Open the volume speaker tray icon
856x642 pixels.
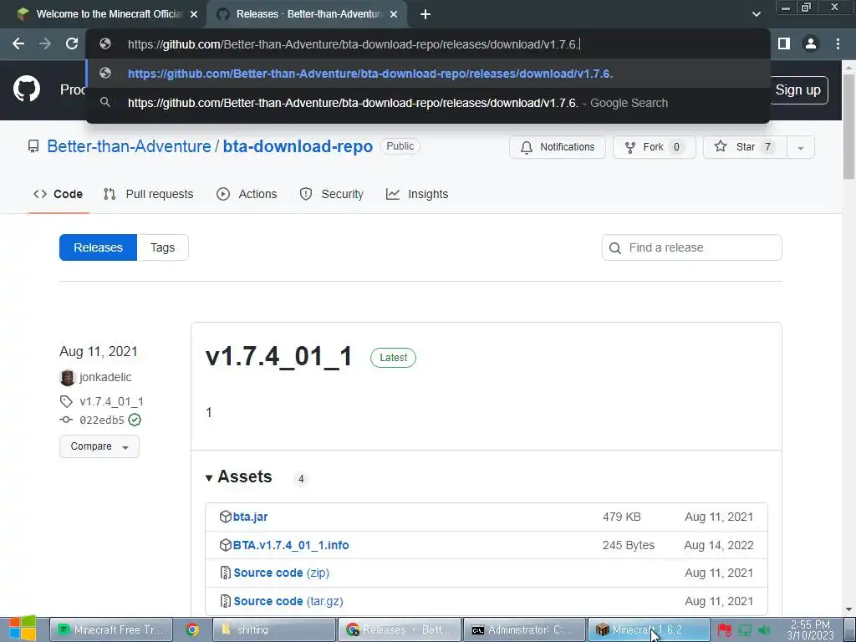click(x=764, y=630)
